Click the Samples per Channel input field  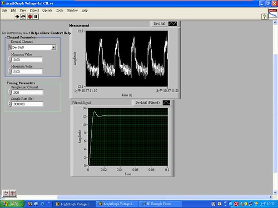[27, 92]
